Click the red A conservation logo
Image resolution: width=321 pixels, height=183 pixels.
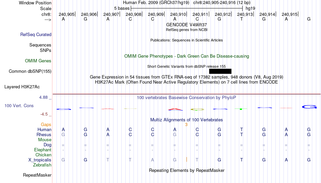point(175,110)
